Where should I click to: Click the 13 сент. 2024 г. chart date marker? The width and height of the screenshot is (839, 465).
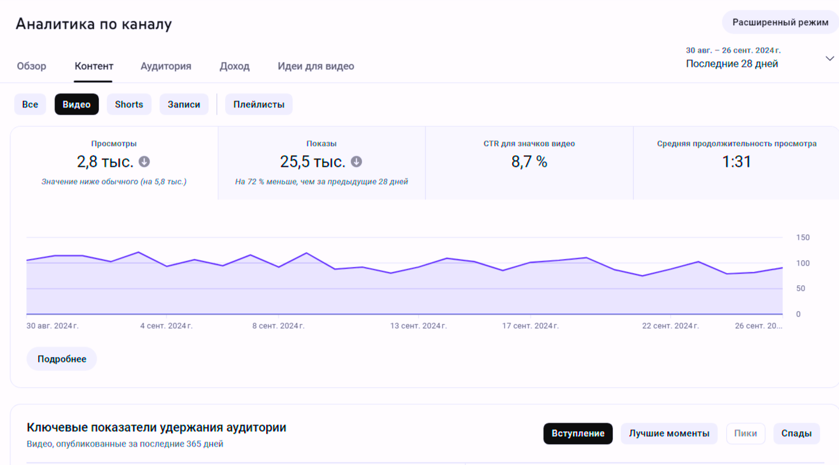pos(418,326)
